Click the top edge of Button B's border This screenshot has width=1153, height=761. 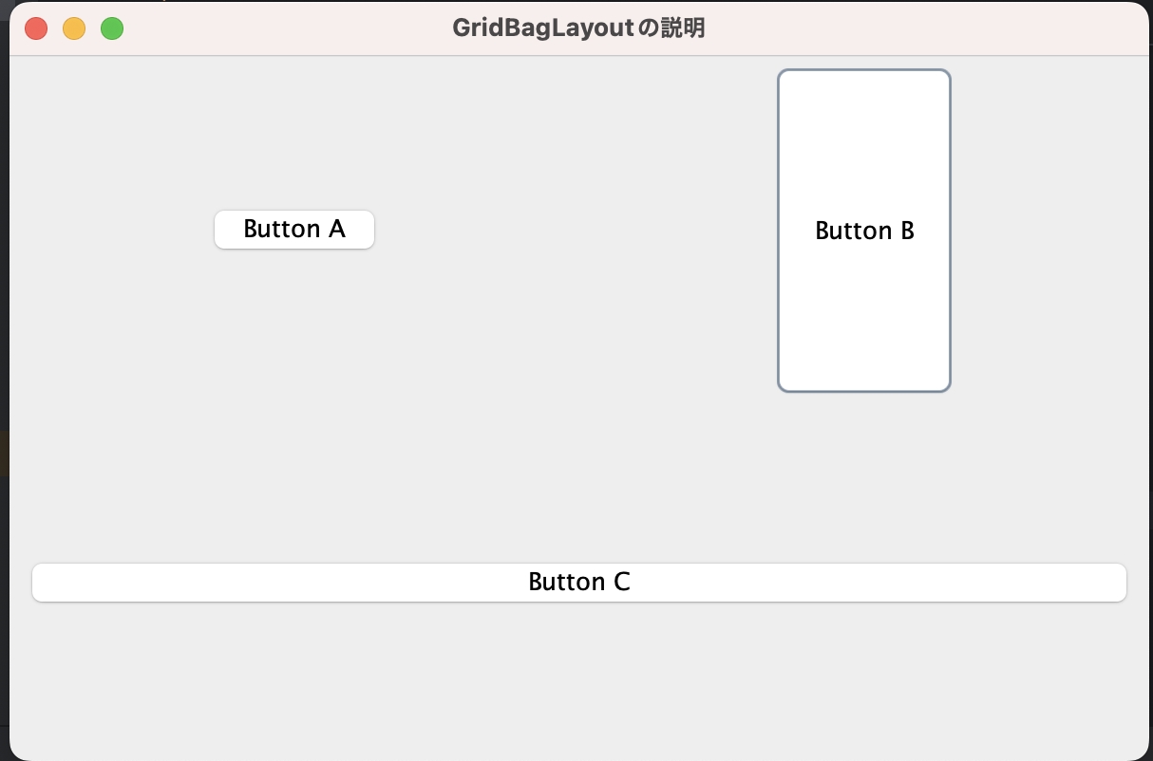pyautogui.click(x=863, y=69)
